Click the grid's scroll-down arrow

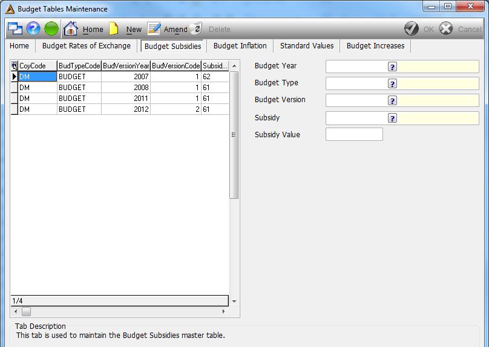(234, 301)
